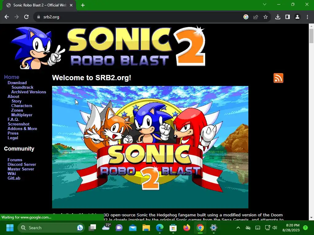Click the scrollbar down arrow

pyautogui.click(x=311, y=218)
